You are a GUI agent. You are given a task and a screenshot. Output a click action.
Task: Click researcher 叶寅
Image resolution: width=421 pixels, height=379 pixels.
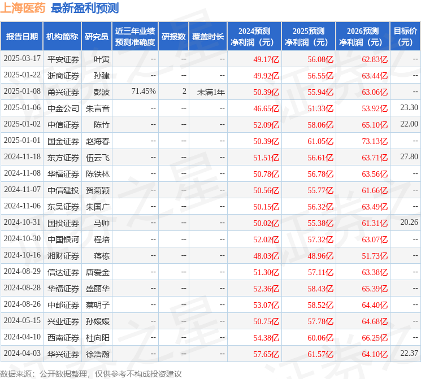pos(102,59)
